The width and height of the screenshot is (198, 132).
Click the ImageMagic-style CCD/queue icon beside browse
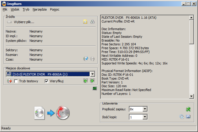[92, 22]
